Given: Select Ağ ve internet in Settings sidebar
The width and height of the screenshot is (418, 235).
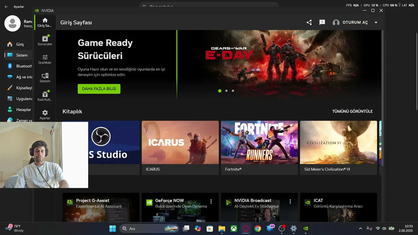Looking at the screenshot, I should pyautogui.click(x=19, y=77).
